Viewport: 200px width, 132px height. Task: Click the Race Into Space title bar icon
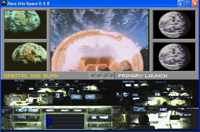(x=4, y=3)
